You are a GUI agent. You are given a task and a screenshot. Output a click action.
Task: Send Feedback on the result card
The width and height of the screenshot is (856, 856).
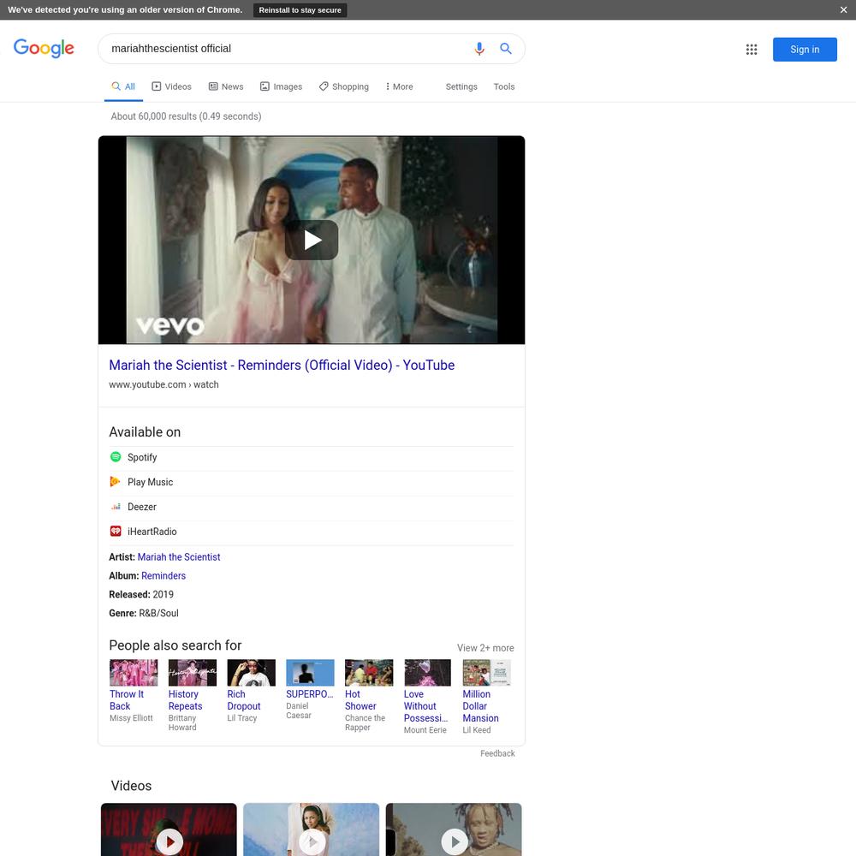coord(497,753)
